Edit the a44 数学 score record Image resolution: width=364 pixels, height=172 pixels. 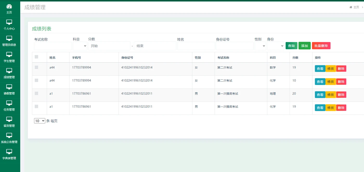pyautogui.click(x=331, y=68)
